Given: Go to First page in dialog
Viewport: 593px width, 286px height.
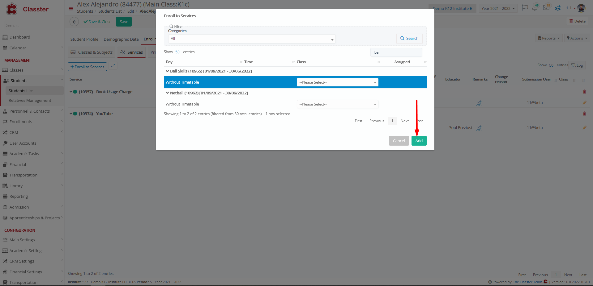Looking at the screenshot, I should point(358,121).
